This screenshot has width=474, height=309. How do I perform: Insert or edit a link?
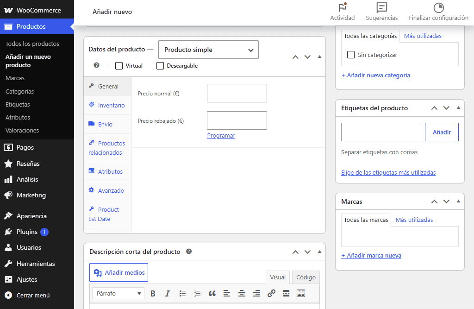pos(271,293)
